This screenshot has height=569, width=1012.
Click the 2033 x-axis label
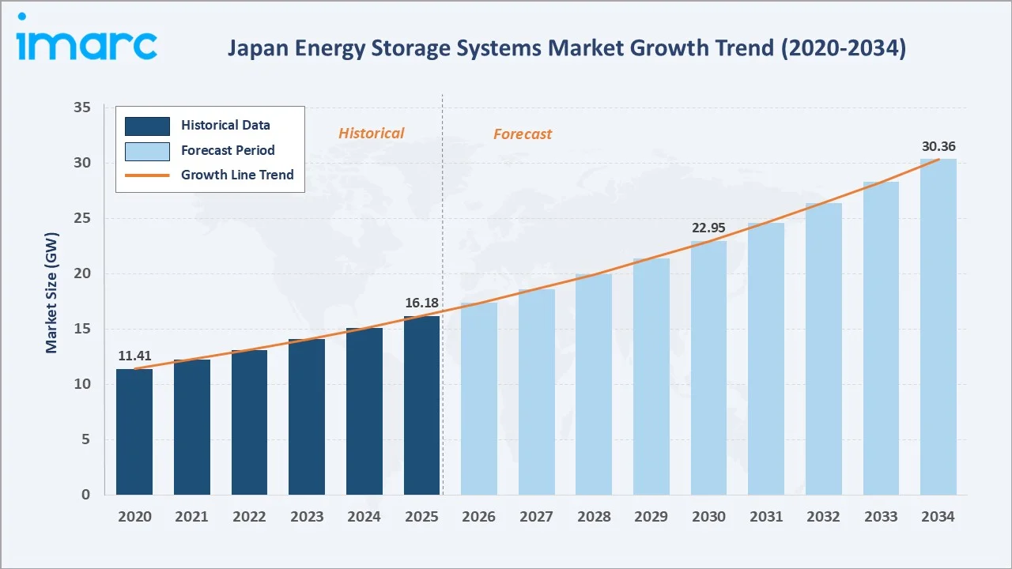point(882,517)
